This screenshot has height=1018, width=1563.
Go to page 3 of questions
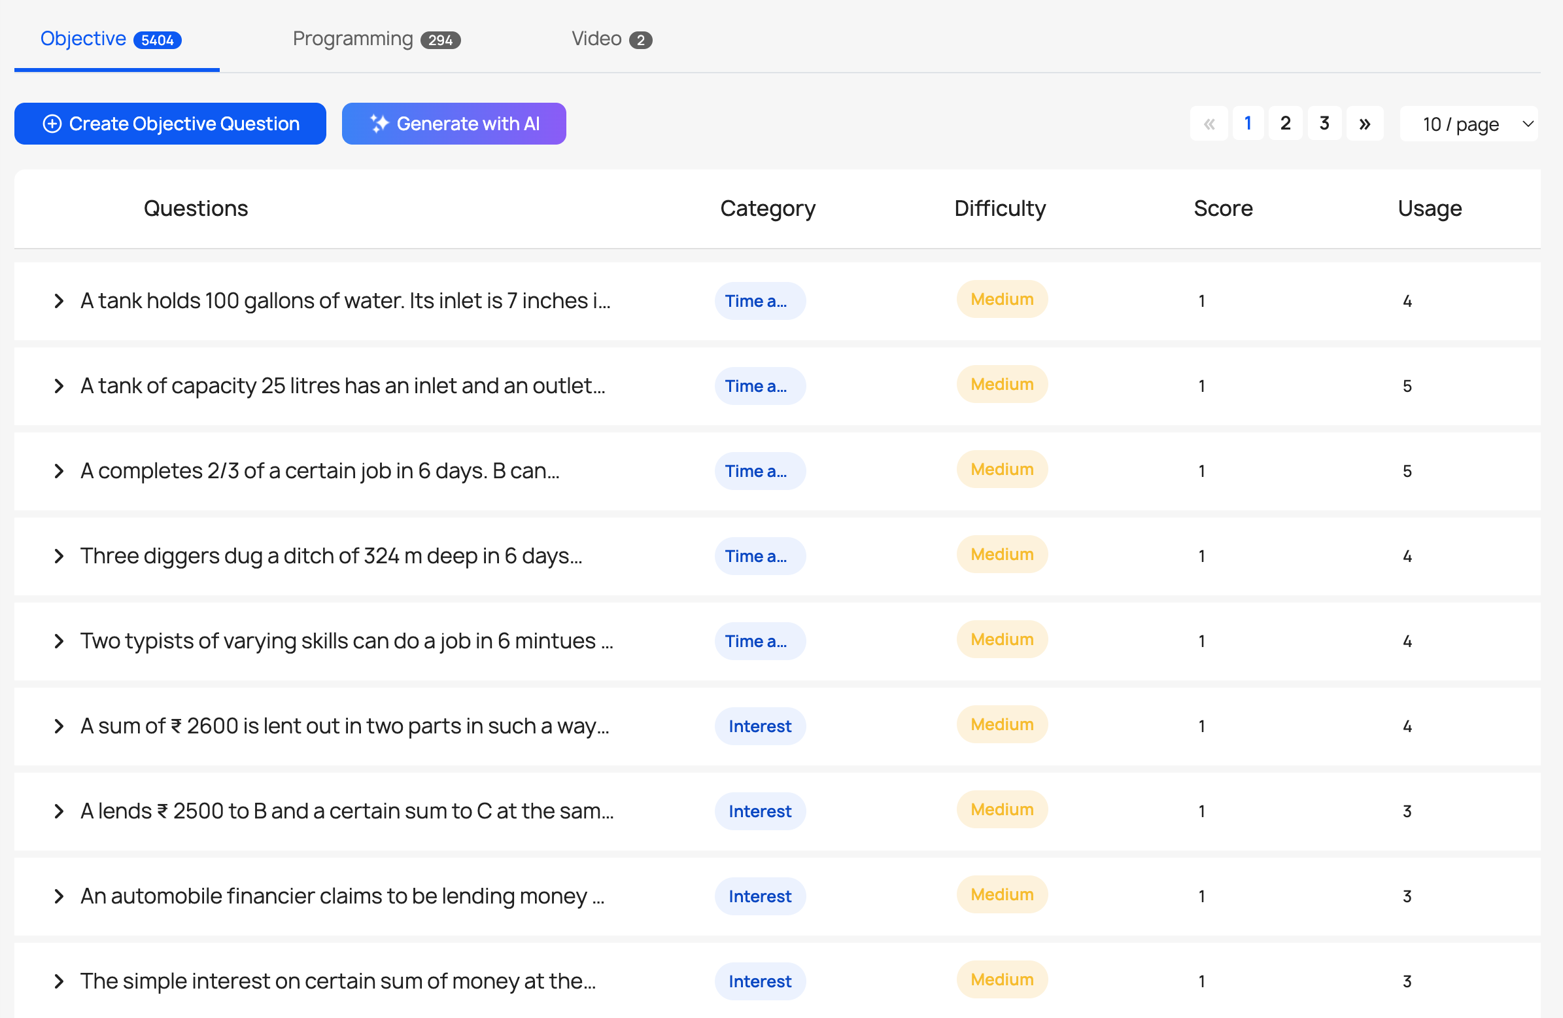[x=1324, y=124]
